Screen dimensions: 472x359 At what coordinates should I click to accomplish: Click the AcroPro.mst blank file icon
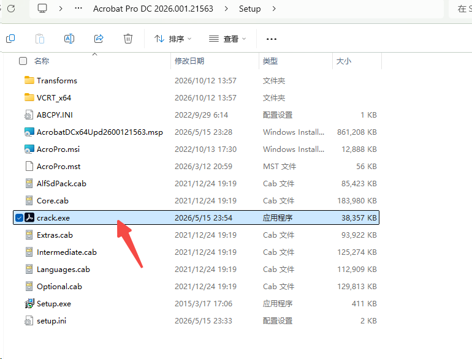[x=29, y=166]
